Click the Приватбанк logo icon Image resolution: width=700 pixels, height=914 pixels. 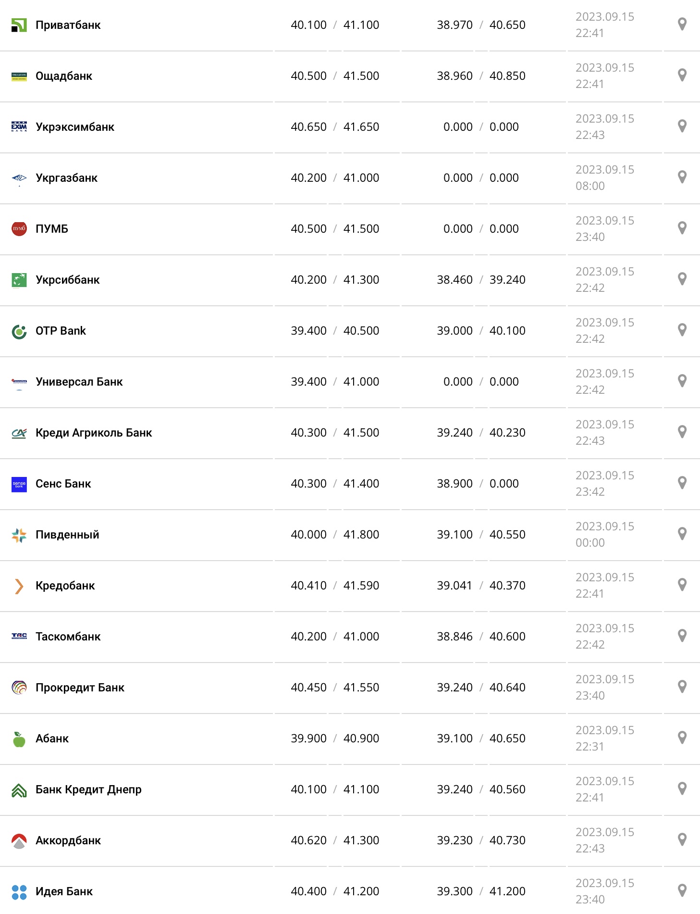[19, 25]
